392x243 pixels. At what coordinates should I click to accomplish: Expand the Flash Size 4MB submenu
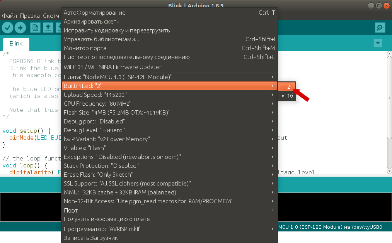(169, 113)
